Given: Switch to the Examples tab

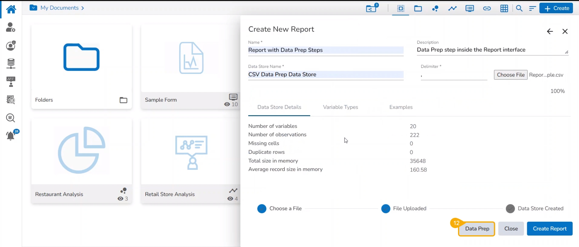Looking at the screenshot, I should 401,107.
